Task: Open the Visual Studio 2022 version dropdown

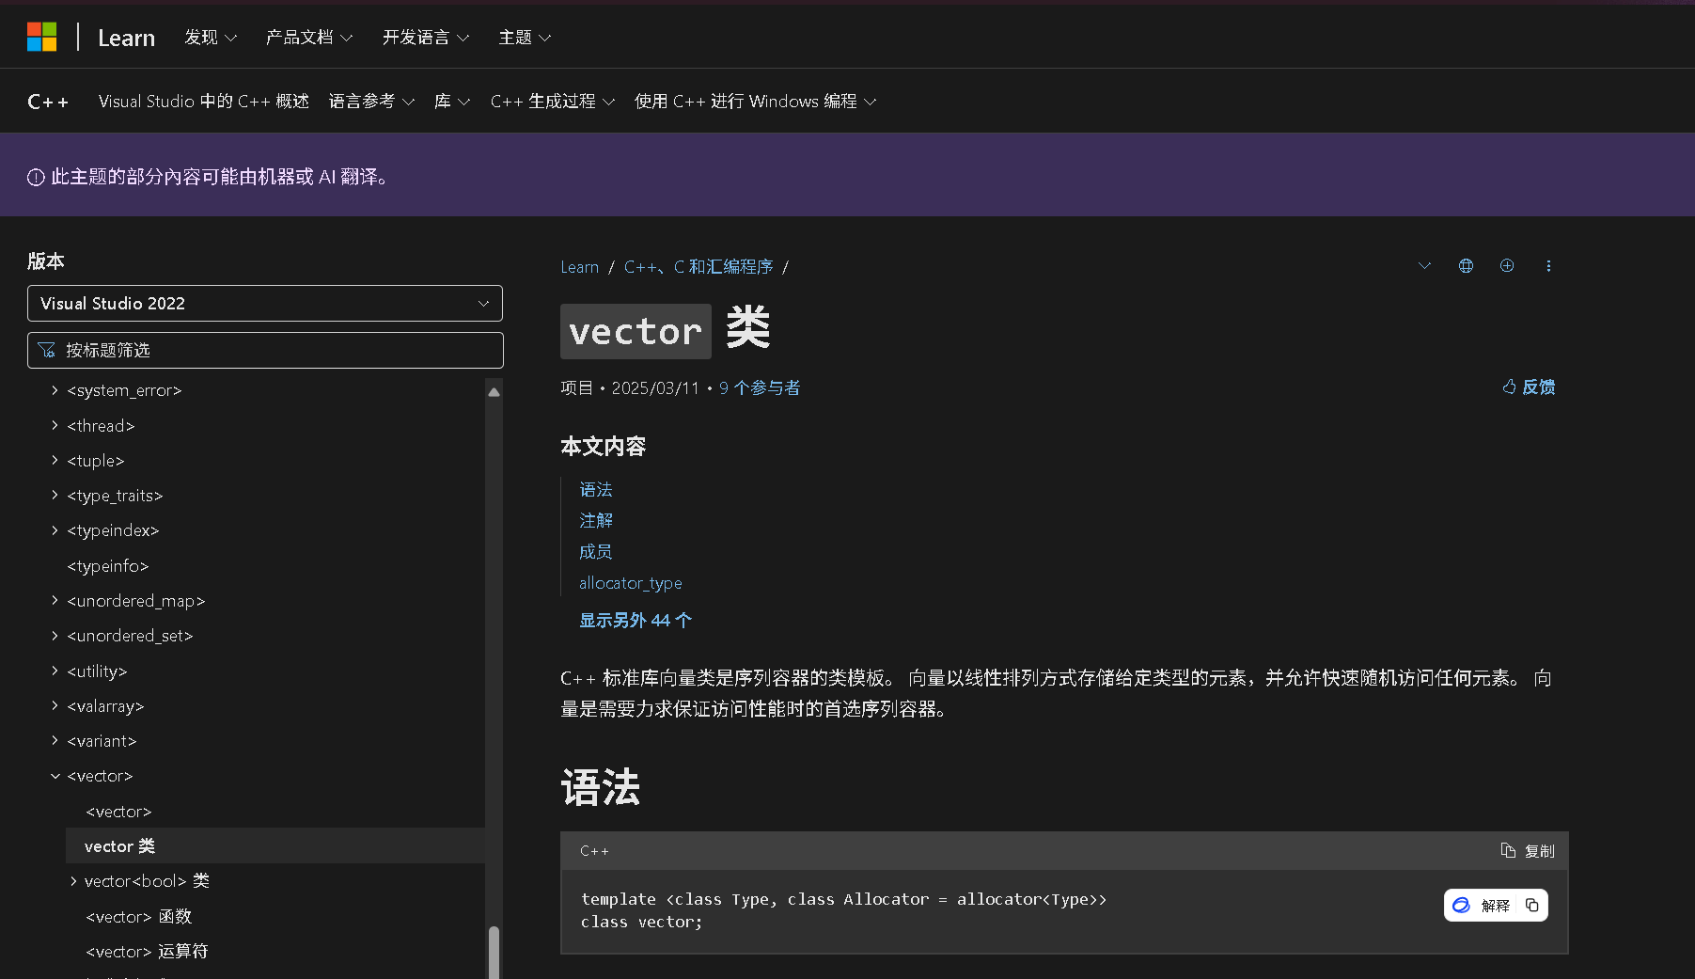Action: coord(265,304)
